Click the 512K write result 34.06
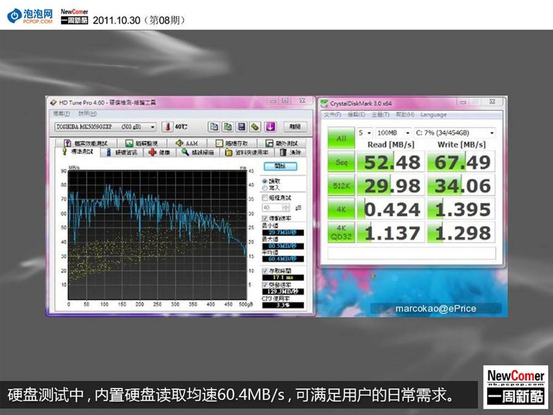Image resolution: width=553 pixels, height=415 pixels. 461,185
